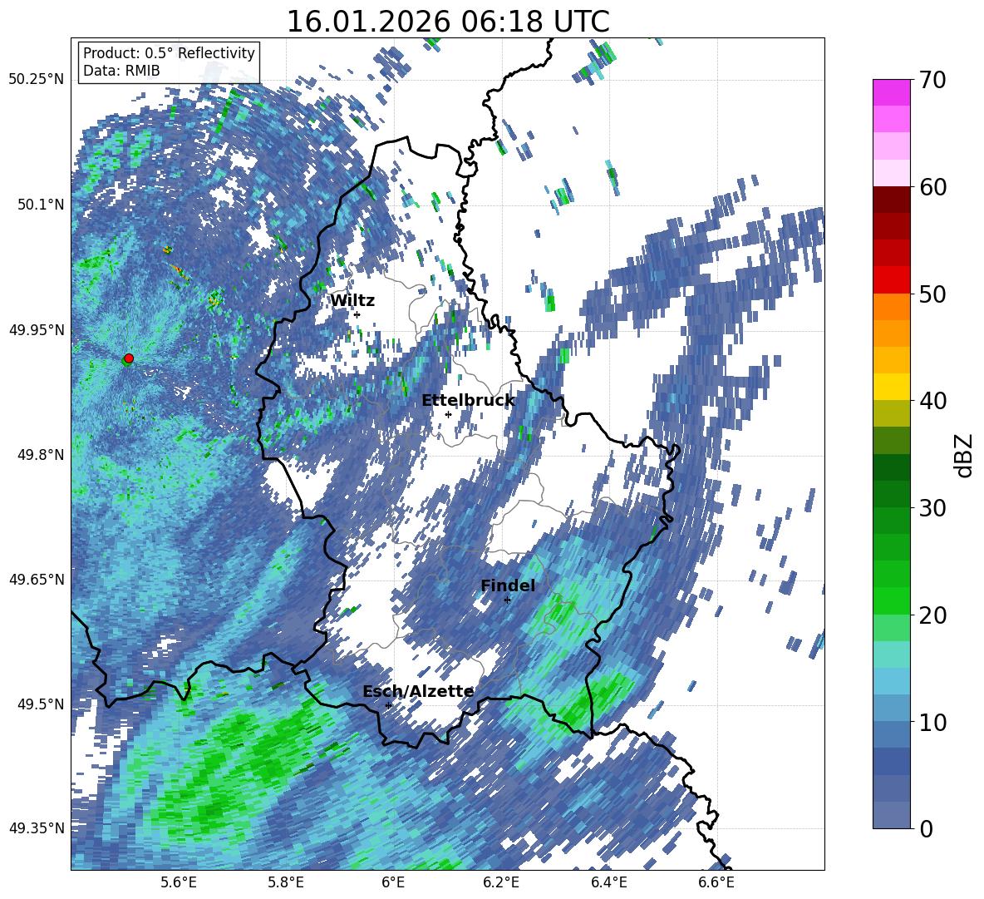Click the 5.8°E longitude label

pos(286,883)
